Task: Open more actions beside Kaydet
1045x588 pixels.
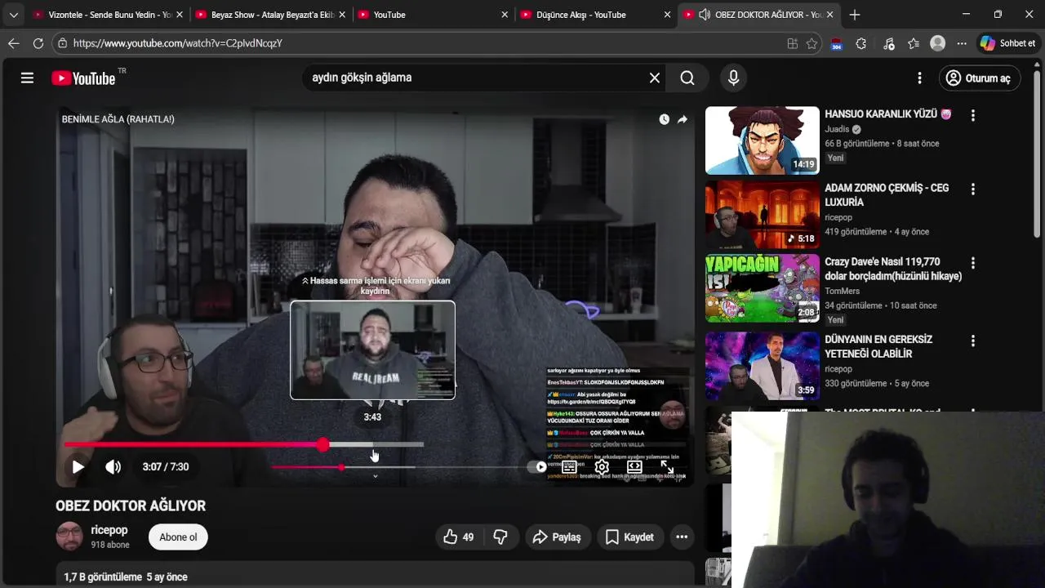Action: pos(682,537)
